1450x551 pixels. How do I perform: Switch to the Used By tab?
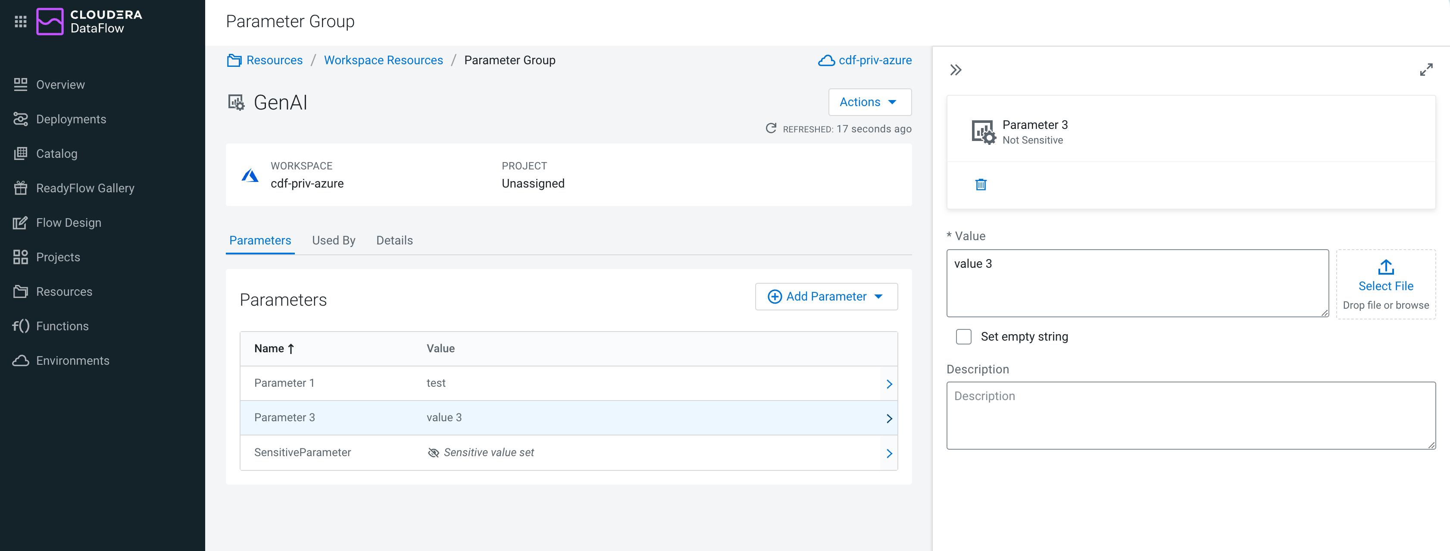click(x=333, y=240)
